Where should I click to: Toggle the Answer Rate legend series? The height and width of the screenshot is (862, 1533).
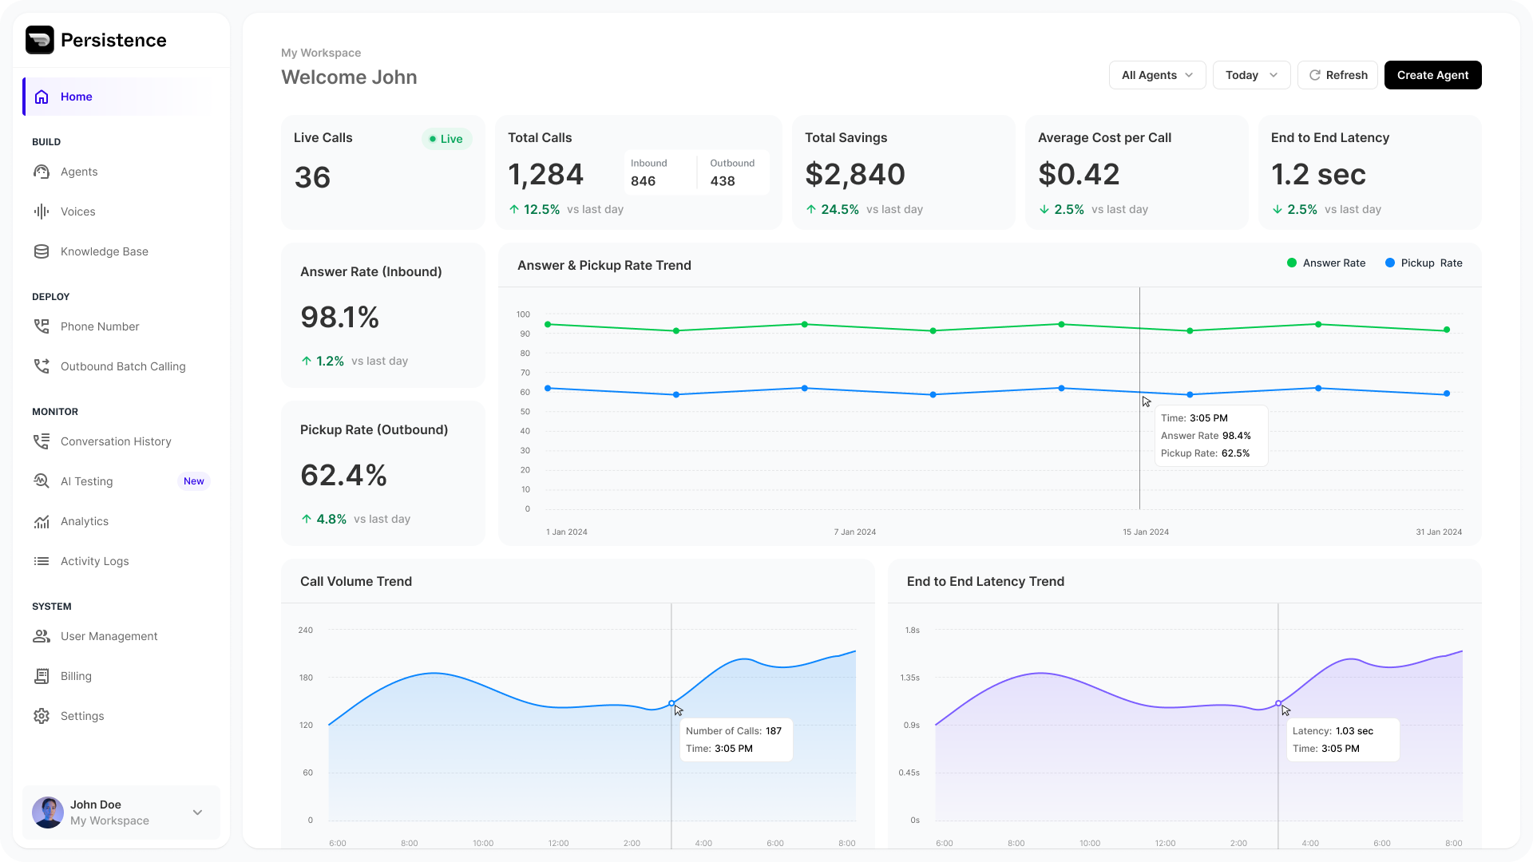pyautogui.click(x=1325, y=263)
